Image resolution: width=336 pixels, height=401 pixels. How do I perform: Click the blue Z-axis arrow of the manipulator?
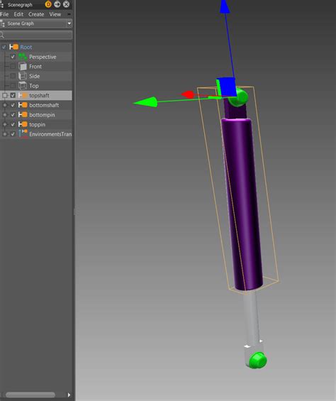coord(225,6)
